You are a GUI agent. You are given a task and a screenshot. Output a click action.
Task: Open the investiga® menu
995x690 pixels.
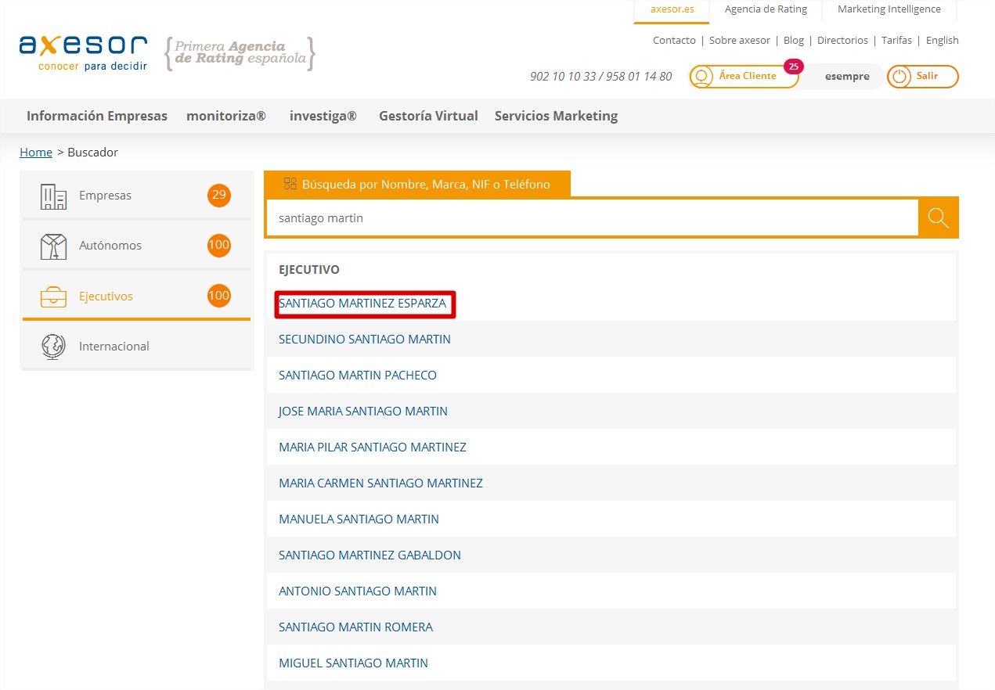pyautogui.click(x=323, y=116)
